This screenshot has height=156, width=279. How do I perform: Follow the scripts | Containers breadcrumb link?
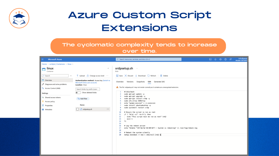pyautogui.click(x=57, y=64)
